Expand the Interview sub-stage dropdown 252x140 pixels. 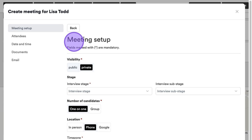coord(196,91)
